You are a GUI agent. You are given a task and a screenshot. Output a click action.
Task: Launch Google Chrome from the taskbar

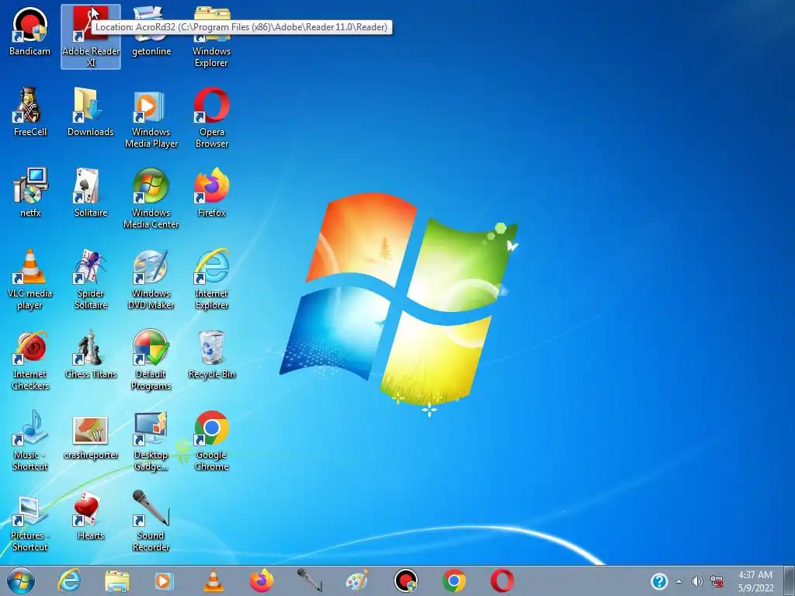[454, 580]
